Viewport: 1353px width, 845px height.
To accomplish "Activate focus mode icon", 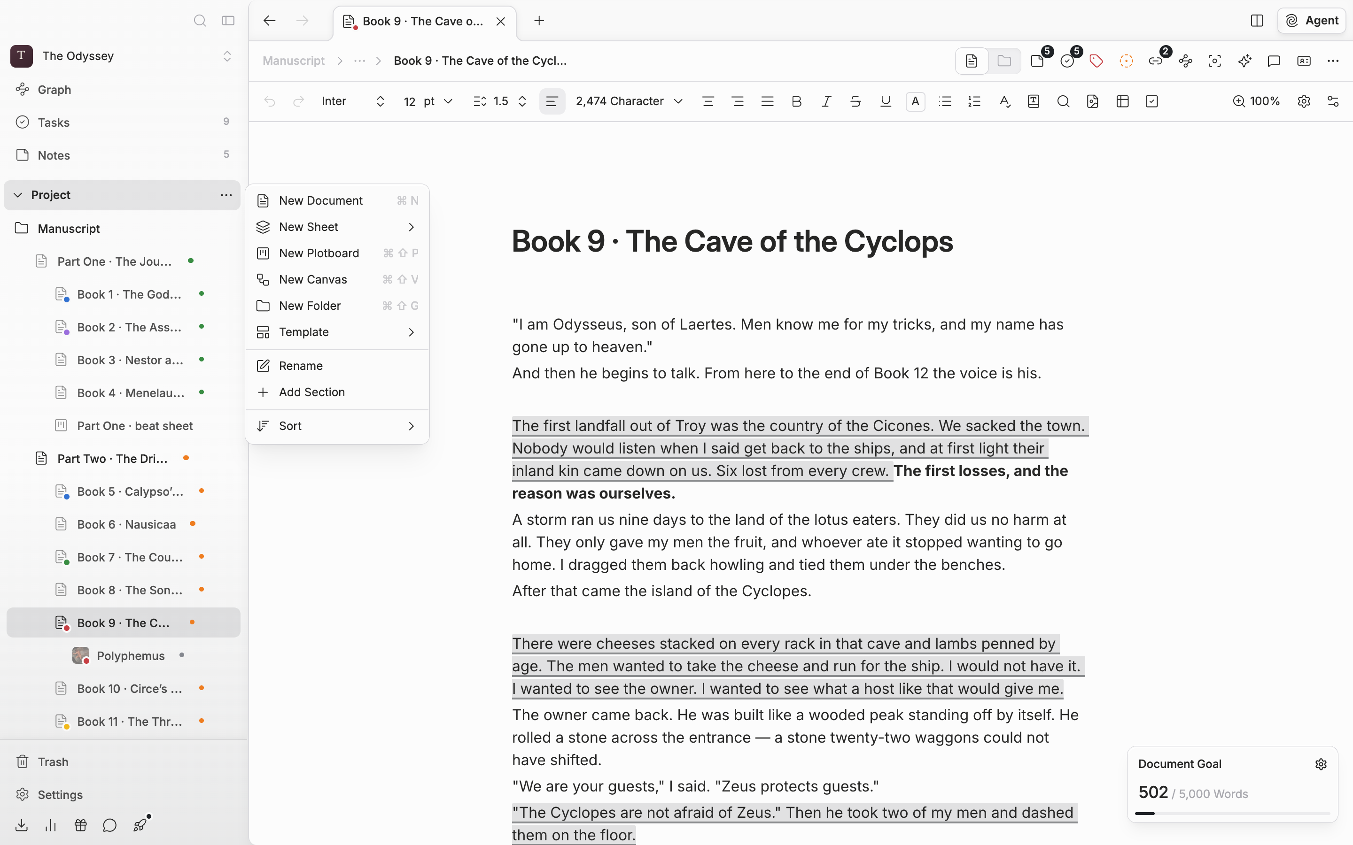I will tap(1215, 61).
